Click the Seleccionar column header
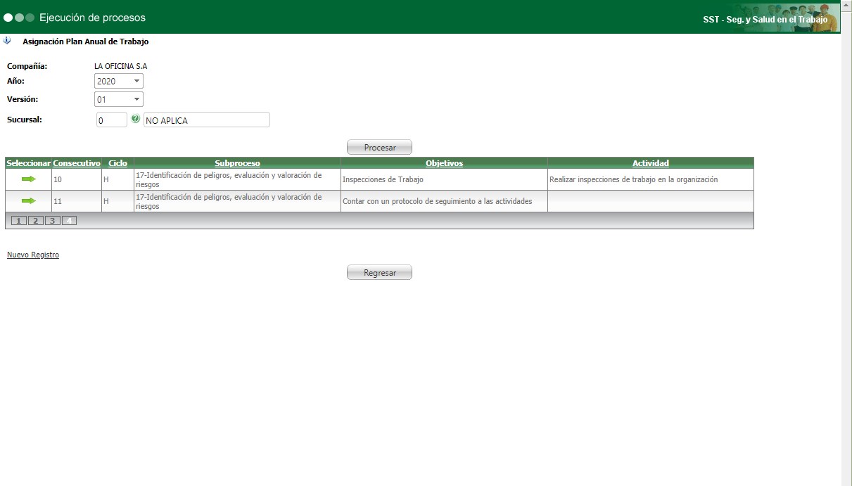 point(28,163)
